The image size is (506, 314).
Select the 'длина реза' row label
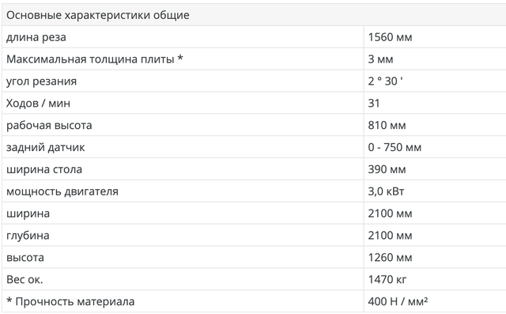pyautogui.click(x=36, y=37)
